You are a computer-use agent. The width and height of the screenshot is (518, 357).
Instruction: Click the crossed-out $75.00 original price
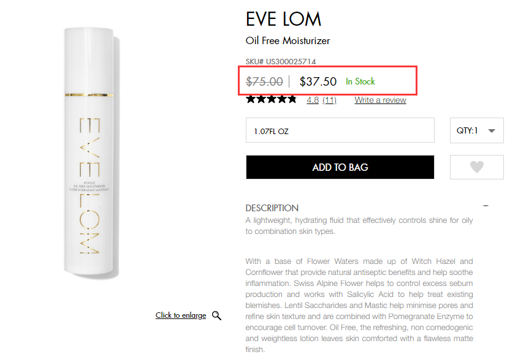264,81
